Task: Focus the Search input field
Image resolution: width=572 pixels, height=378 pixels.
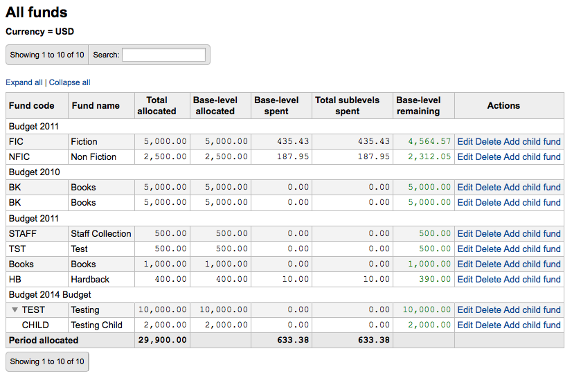Action: 163,55
